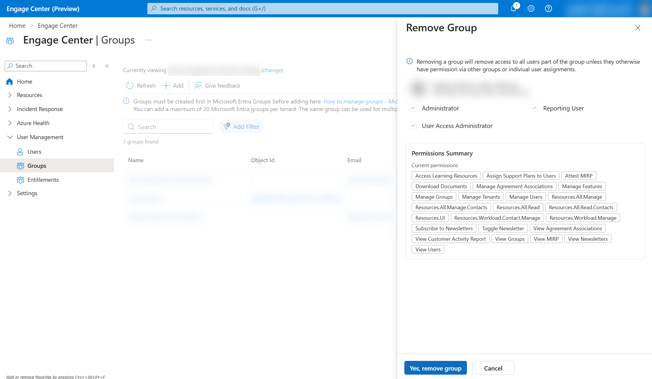Open the more options ellipsis beside Groups title
Viewport: 652px width, 379px height.
[x=149, y=40]
